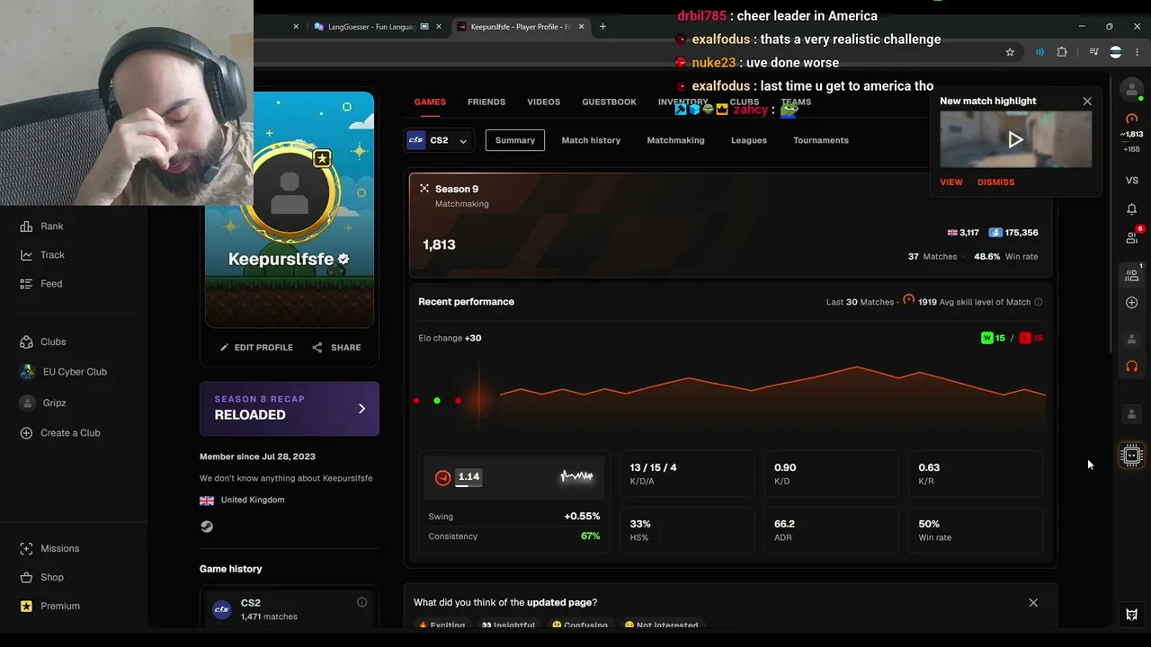Open the Clubs sidebar icon
The width and height of the screenshot is (1151, 647).
tap(26, 342)
